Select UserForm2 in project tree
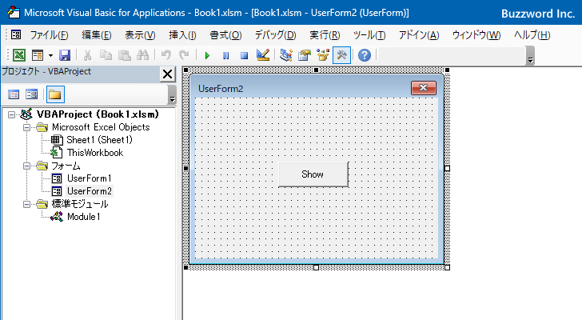Viewport: 582px width, 320px height. click(x=90, y=191)
